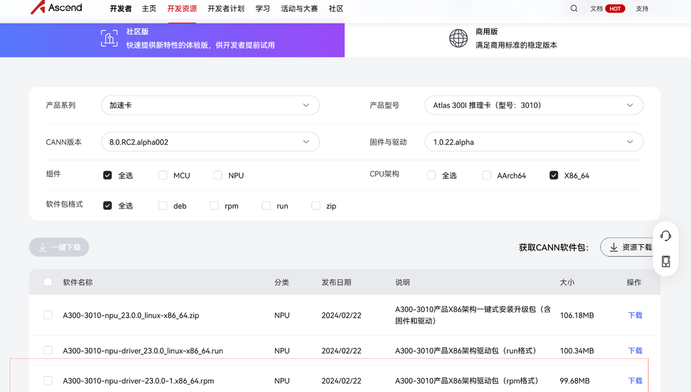
Task: Uncheck the X86_64 checkbox
Action: tap(553, 175)
